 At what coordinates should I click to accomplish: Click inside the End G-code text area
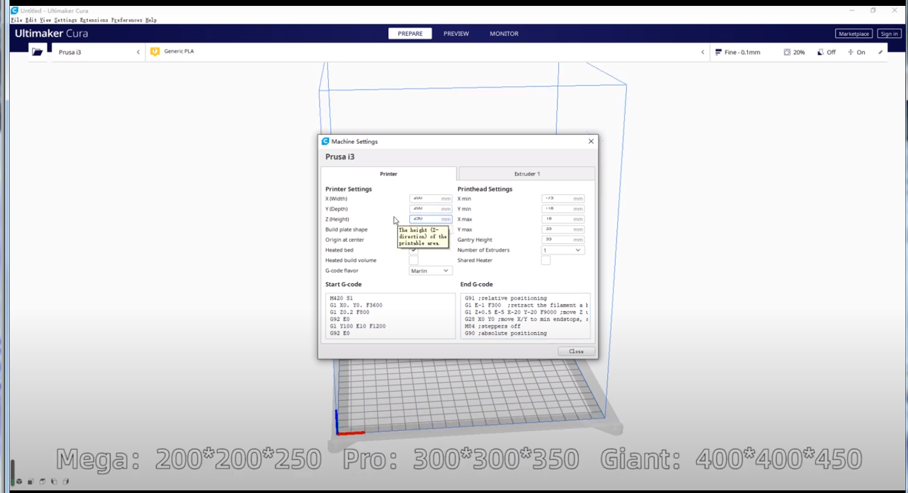pyautogui.click(x=526, y=316)
